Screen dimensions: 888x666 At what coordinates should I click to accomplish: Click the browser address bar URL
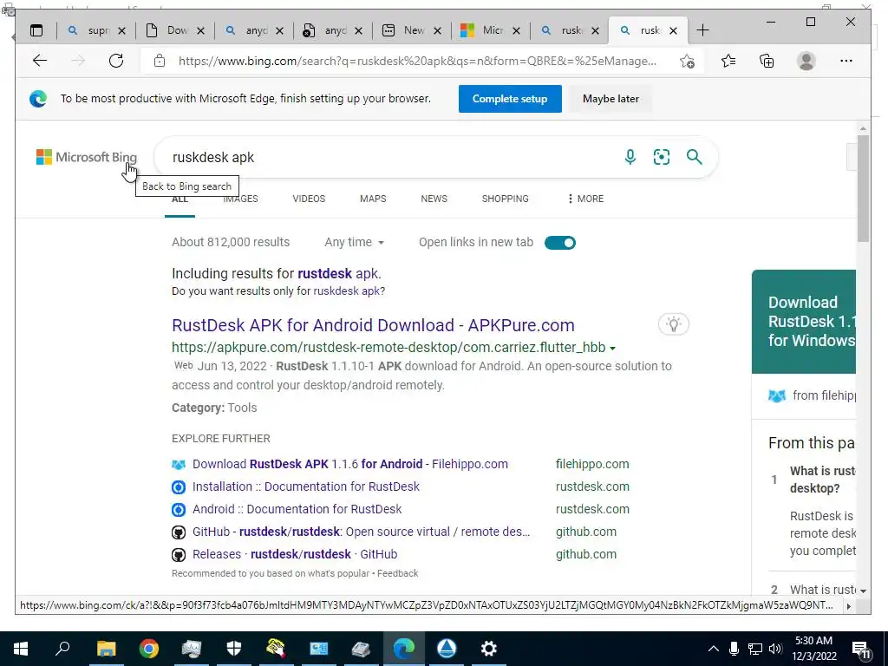[417, 61]
